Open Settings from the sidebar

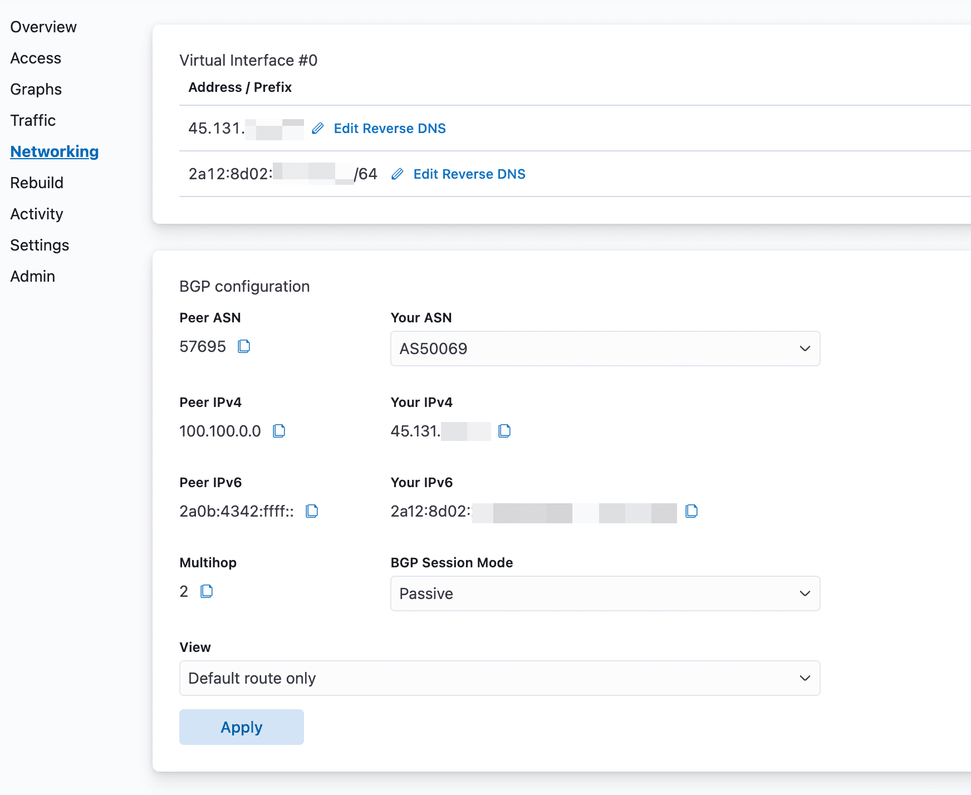40,245
